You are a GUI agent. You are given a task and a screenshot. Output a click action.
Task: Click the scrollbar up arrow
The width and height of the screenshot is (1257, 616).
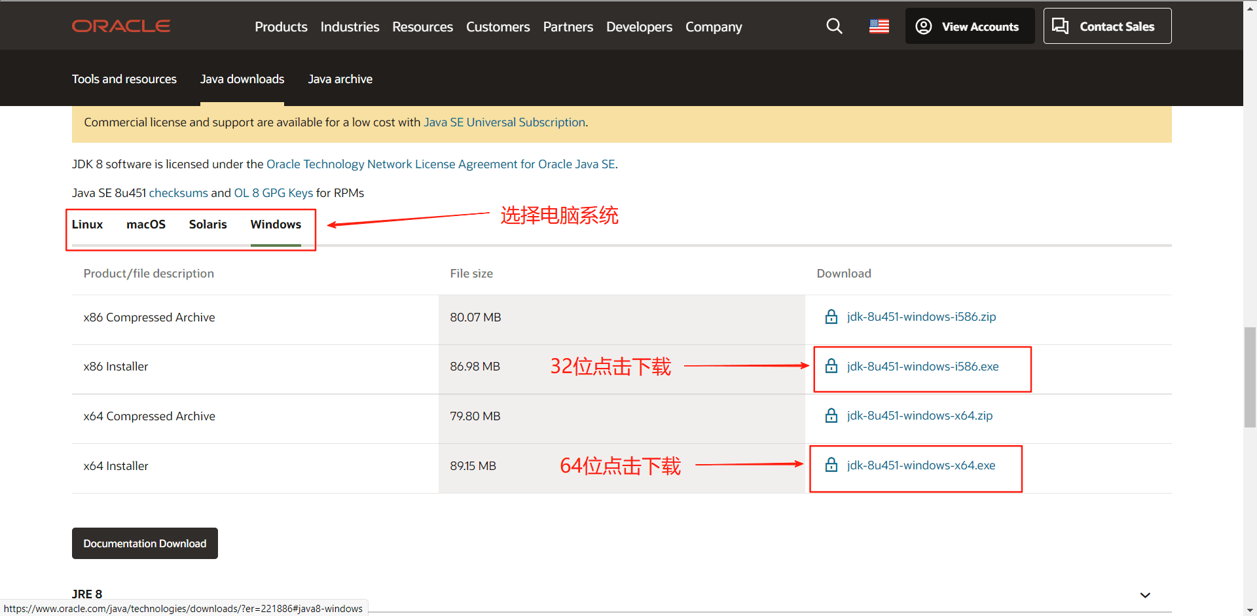[x=1250, y=7]
